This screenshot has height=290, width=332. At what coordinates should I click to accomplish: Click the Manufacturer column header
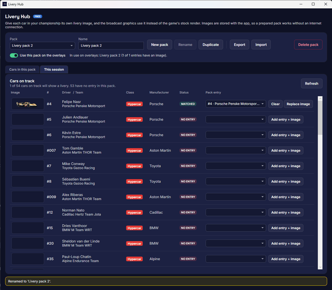tap(159, 92)
